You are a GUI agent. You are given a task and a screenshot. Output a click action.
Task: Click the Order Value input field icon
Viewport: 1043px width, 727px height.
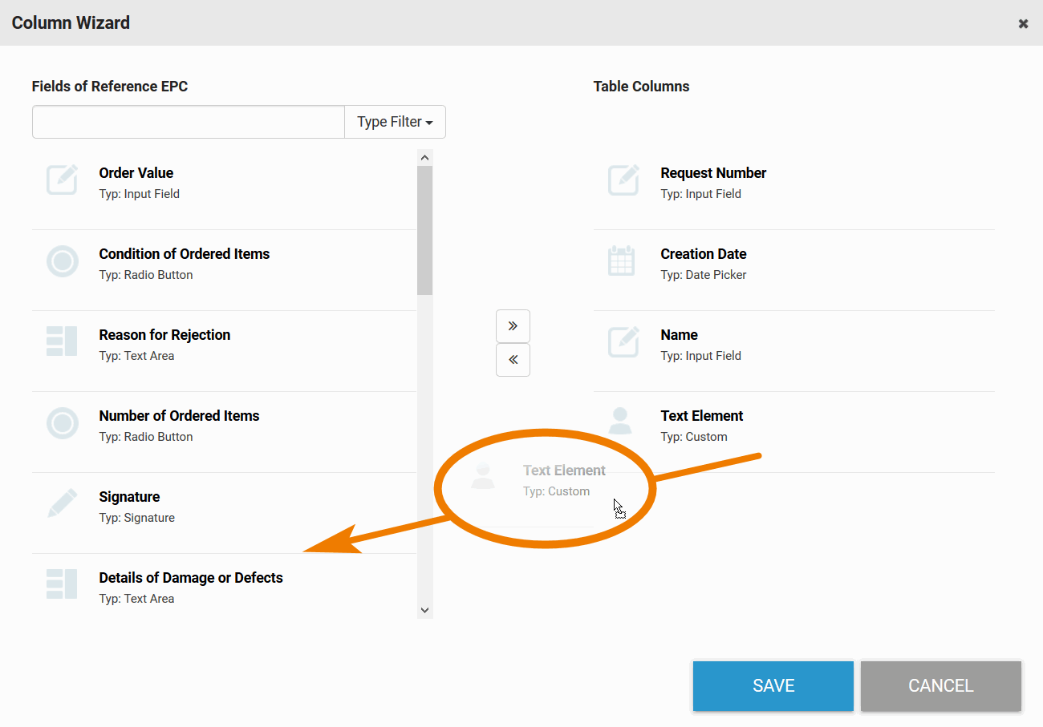pyautogui.click(x=63, y=180)
